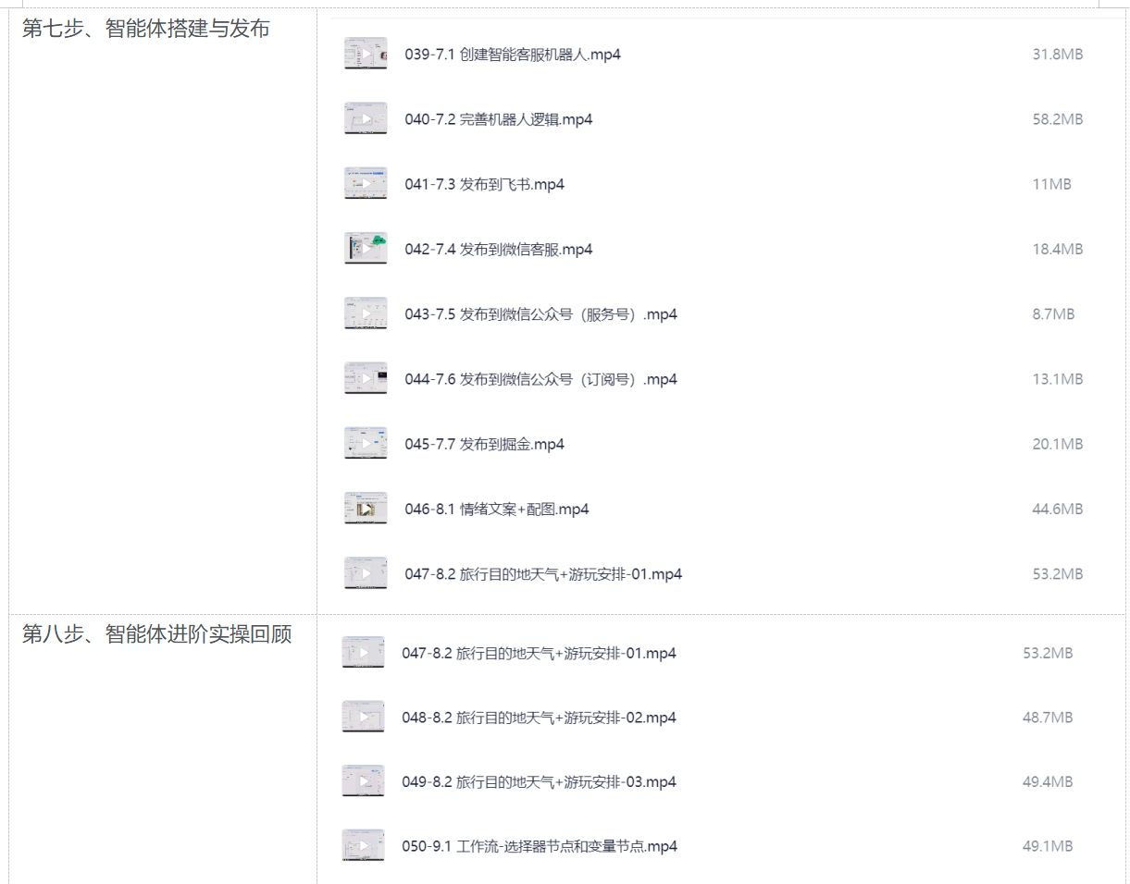Click 043-7.5 发布到微信公众号（服务号）.mp4
The image size is (1130, 884).
click(x=540, y=314)
